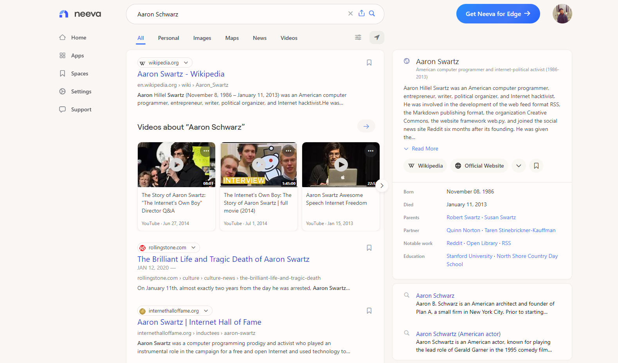Expand the rollingstone.com source dropdown
The width and height of the screenshot is (618, 363).
coord(193,248)
